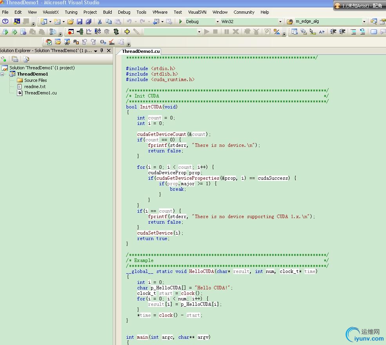Click the tuning chart graph icon

pos(89,31)
